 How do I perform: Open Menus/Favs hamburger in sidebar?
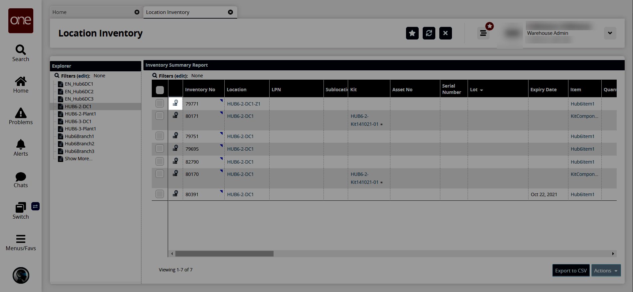coord(21,243)
